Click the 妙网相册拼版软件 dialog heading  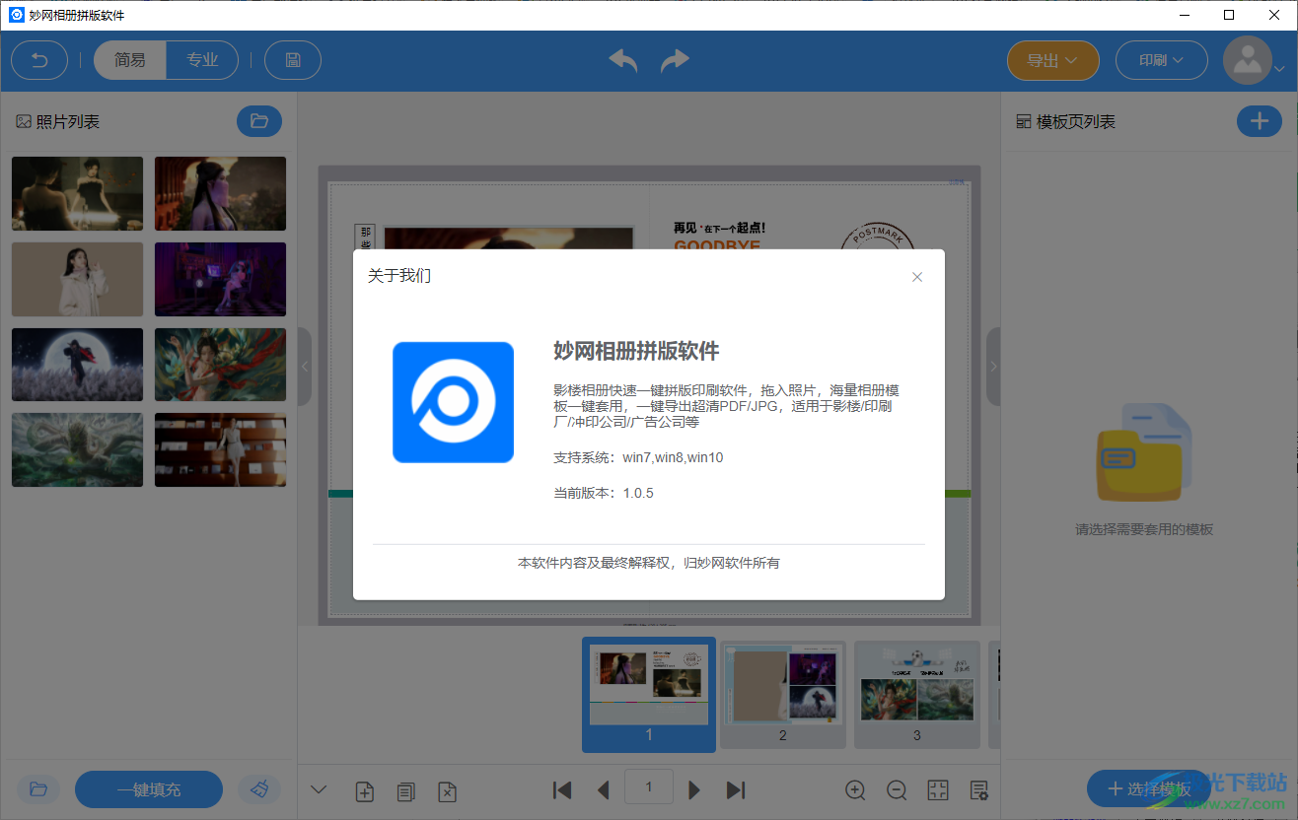636,351
